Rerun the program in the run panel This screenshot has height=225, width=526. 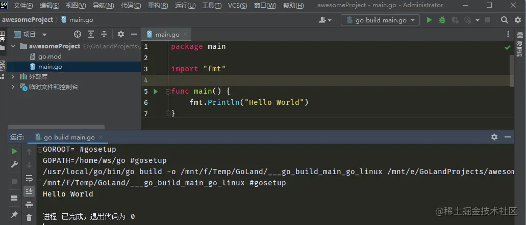pos(14,151)
